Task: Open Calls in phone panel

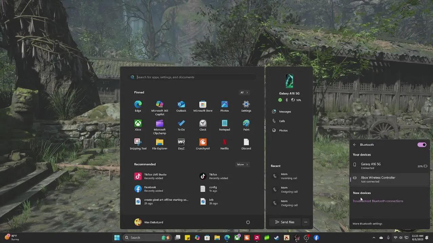Action: pyautogui.click(x=279, y=121)
